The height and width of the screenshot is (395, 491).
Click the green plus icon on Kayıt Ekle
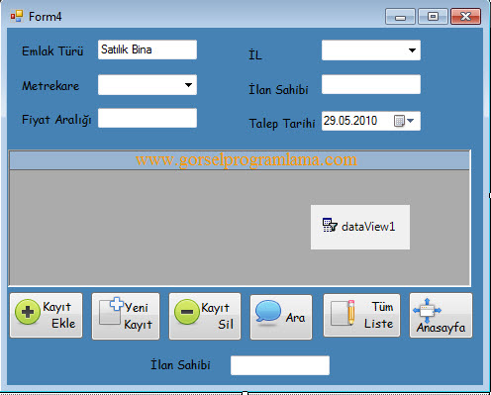28,312
